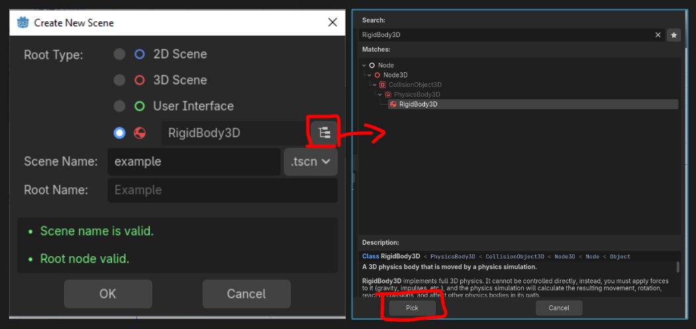Click the blue 2D Scene circle icon
The height and width of the screenshot is (329, 696).
pos(139,54)
